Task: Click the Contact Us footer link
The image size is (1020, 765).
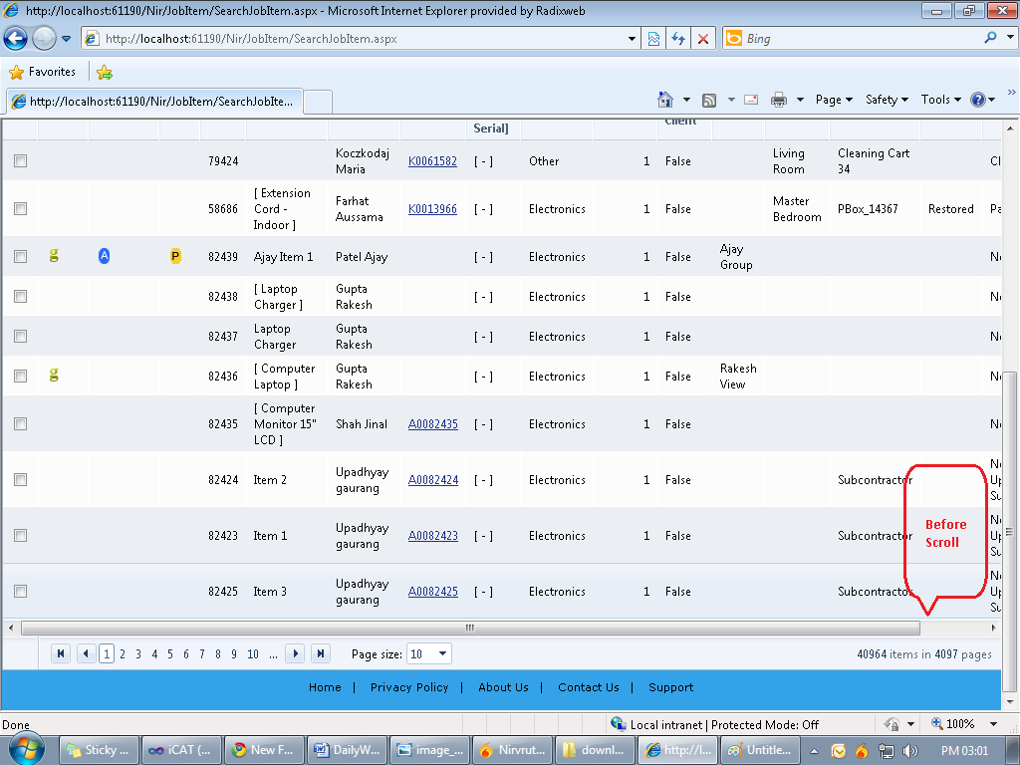Action: [589, 687]
